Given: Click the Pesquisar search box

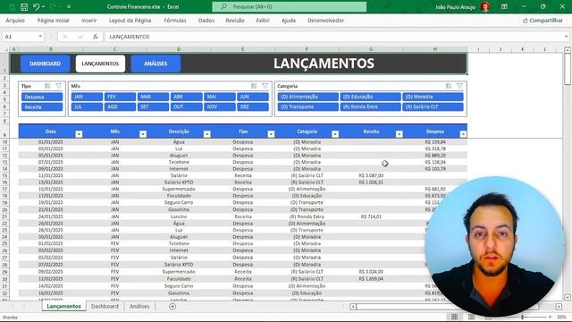Looking at the screenshot, I should (x=290, y=7).
